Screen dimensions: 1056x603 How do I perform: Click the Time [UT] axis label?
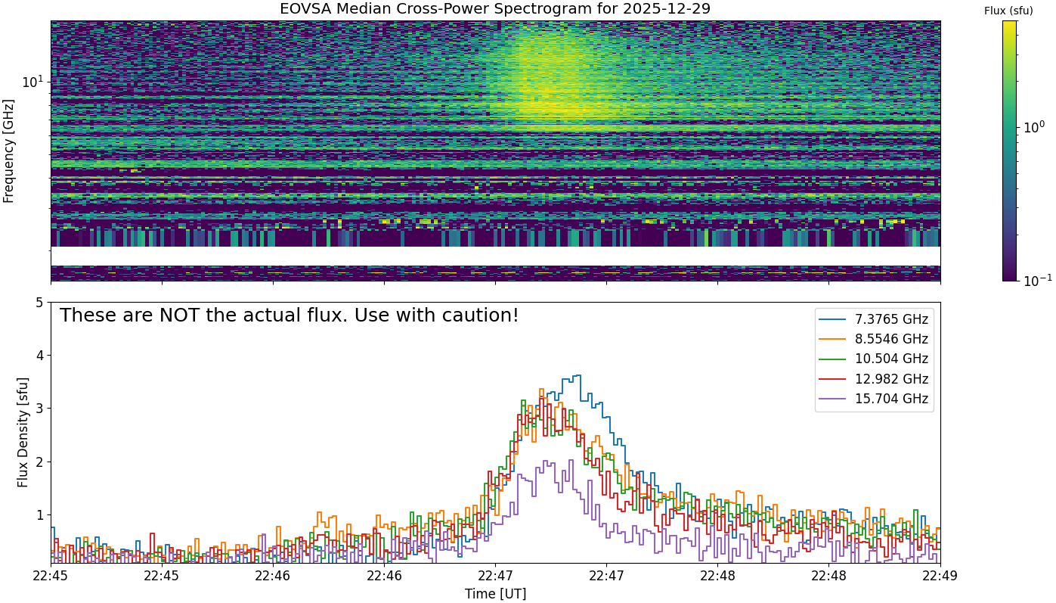pyautogui.click(x=495, y=594)
